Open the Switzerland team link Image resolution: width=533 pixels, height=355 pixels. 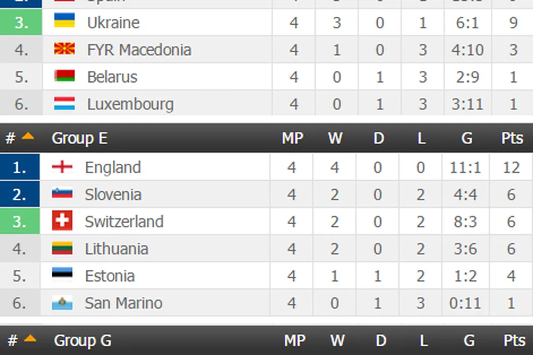coord(124,222)
